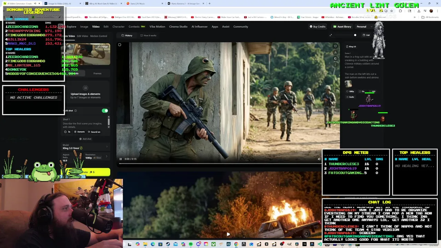
Task: Mute the video with the volume icon
Action: point(319,159)
